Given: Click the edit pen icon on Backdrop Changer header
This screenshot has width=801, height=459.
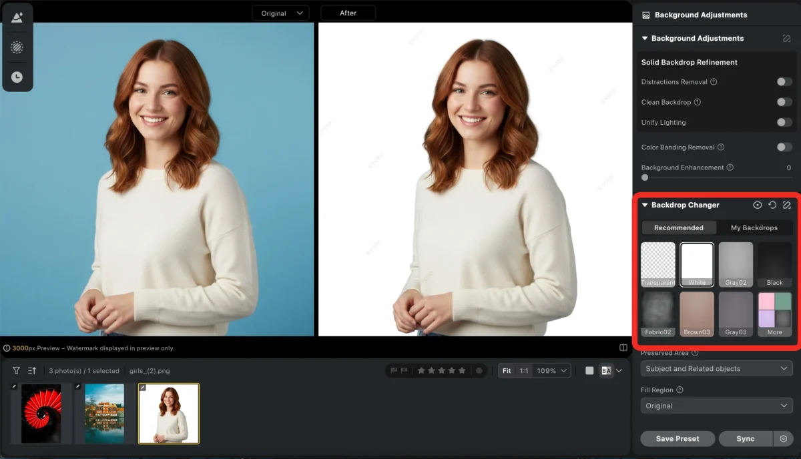Looking at the screenshot, I should tap(787, 205).
